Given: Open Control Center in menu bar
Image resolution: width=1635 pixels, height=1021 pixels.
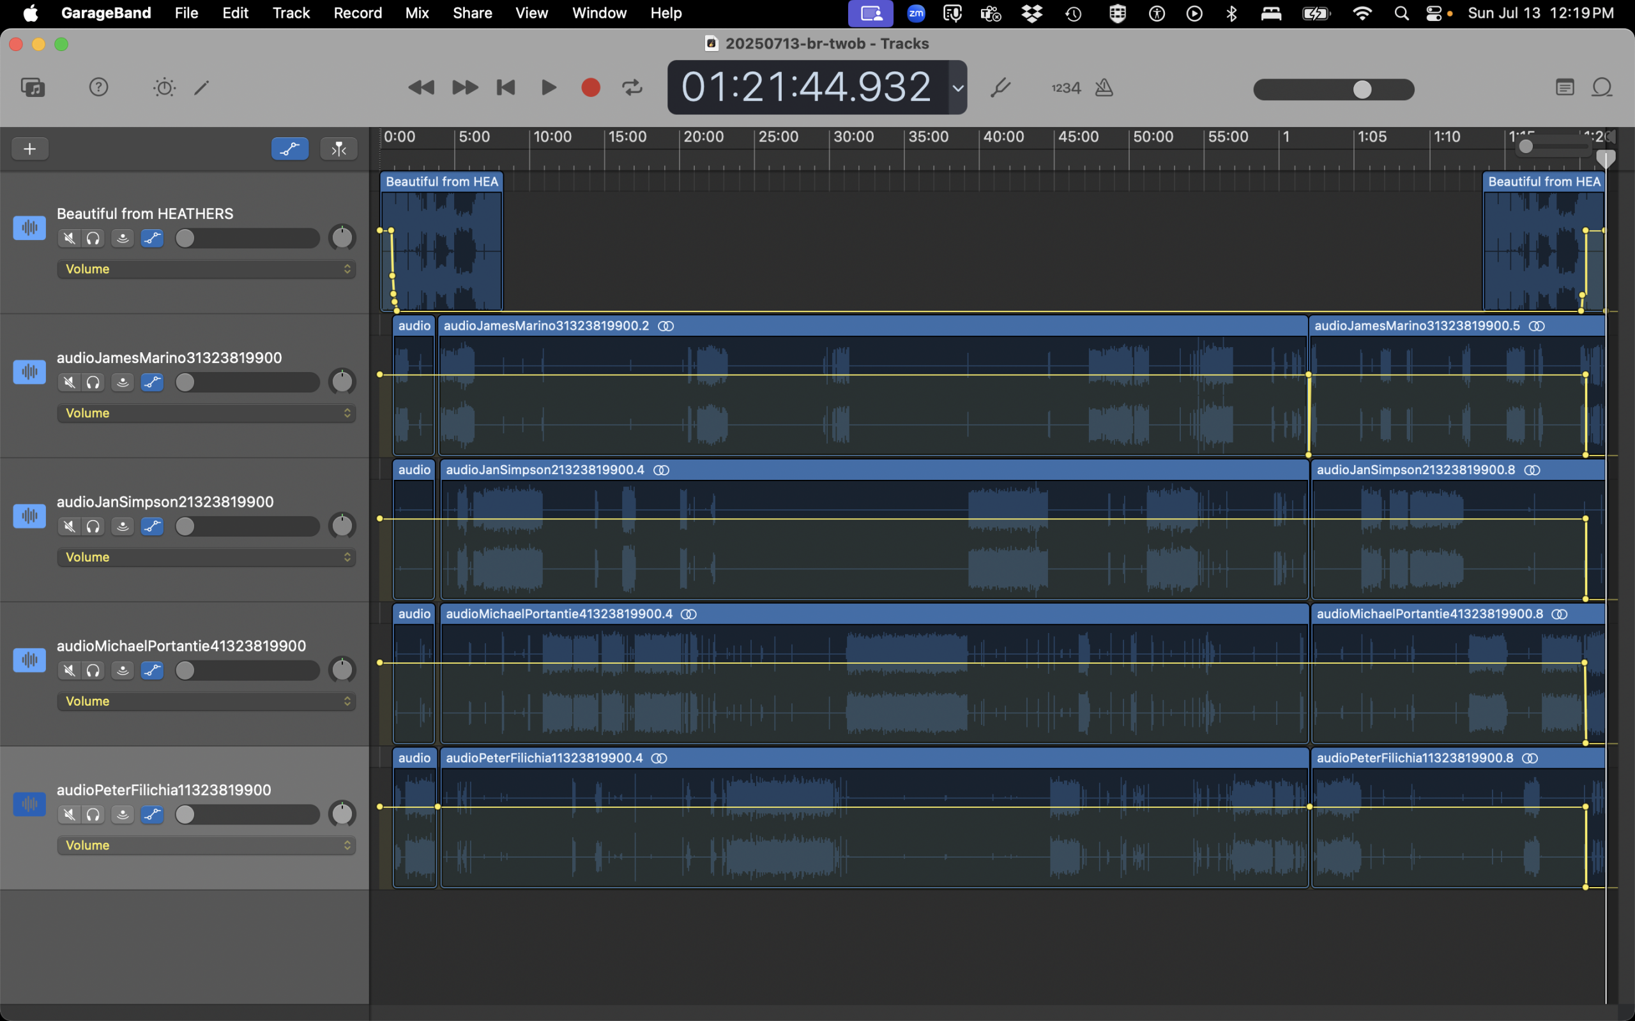Looking at the screenshot, I should pyautogui.click(x=1434, y=13).
